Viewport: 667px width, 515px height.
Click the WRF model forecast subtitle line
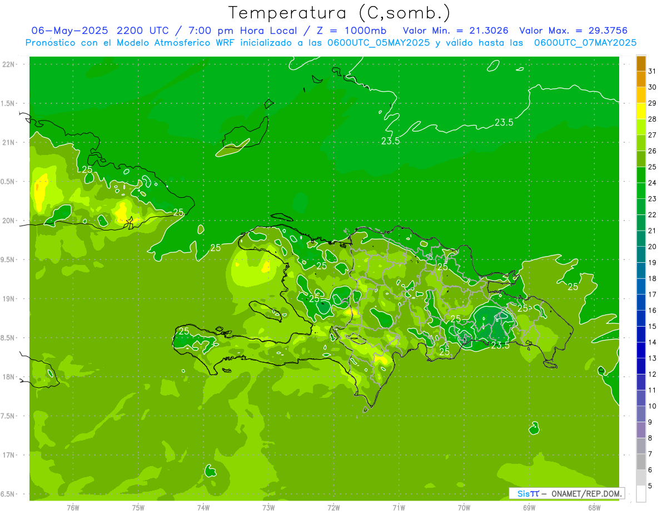[331, 42]
